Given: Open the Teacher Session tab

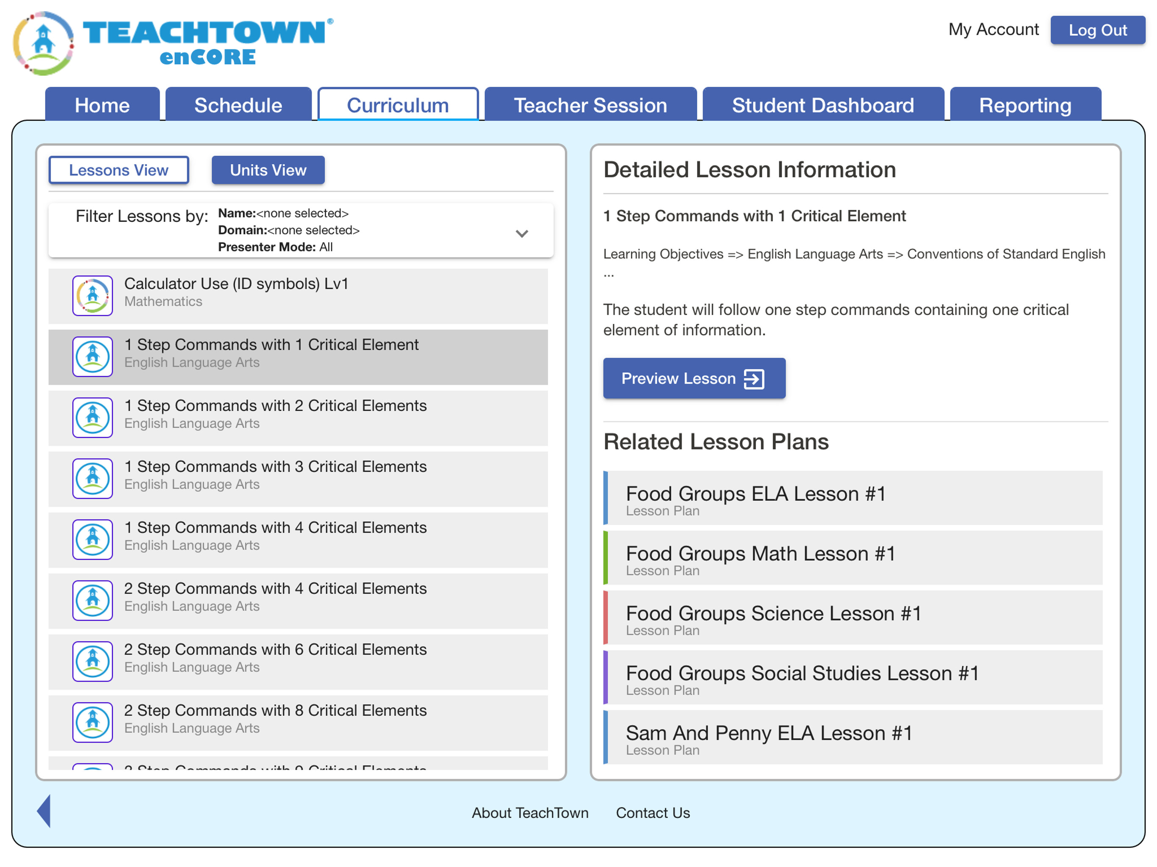Looking at the screenshot, I should point(590,105).
